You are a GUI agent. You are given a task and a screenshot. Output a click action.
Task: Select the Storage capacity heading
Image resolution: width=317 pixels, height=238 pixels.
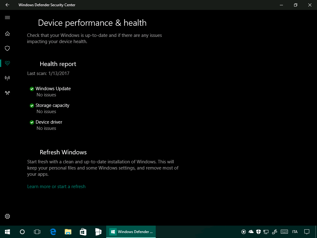click(x=52, y=105)
